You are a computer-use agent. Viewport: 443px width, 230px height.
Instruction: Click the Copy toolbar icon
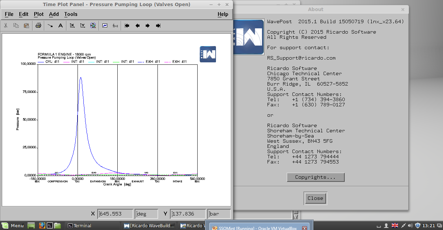16,26
